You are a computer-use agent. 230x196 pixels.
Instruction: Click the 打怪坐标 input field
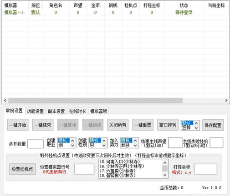(x=205, y=169)
